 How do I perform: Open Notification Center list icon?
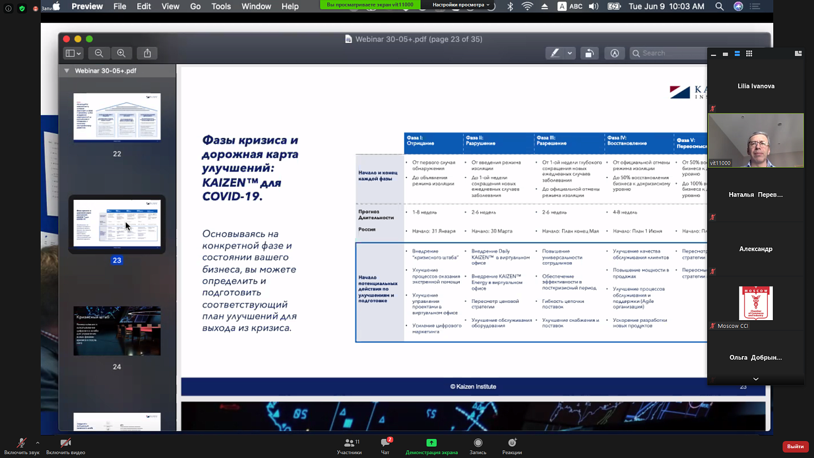pyautogui.click(x=755, y=7)
